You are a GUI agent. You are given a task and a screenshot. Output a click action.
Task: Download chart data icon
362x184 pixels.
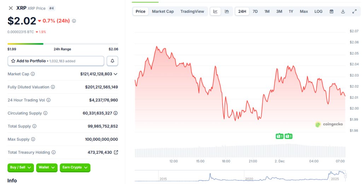(x=343, y=11)
